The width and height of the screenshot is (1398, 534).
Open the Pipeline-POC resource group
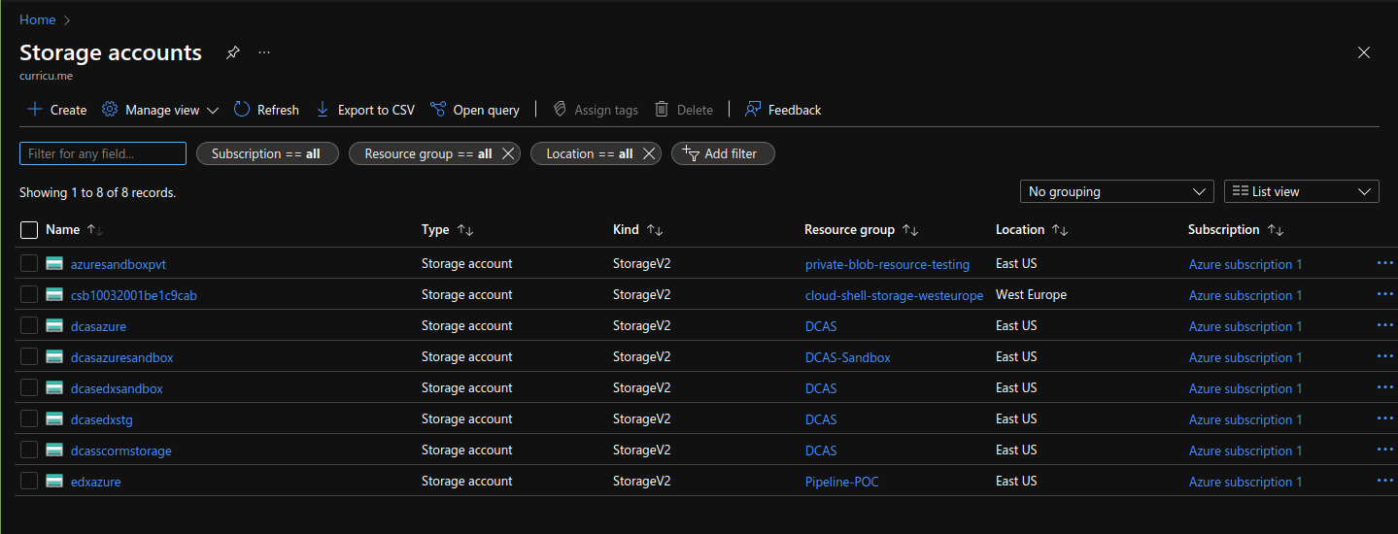pyautogui.click(x=842, y=482)
